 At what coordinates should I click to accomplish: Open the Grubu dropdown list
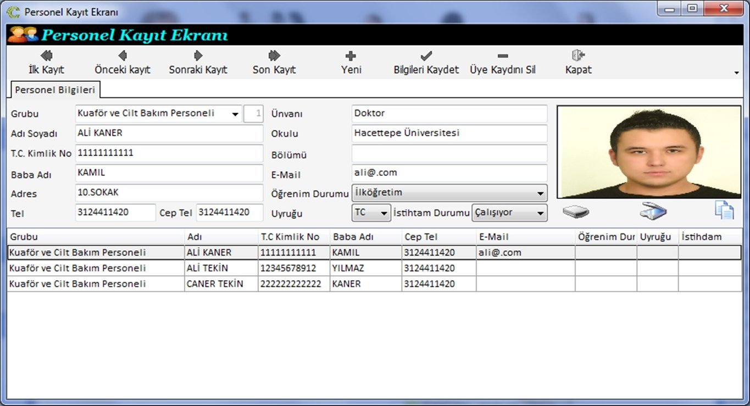pos(235,114)
